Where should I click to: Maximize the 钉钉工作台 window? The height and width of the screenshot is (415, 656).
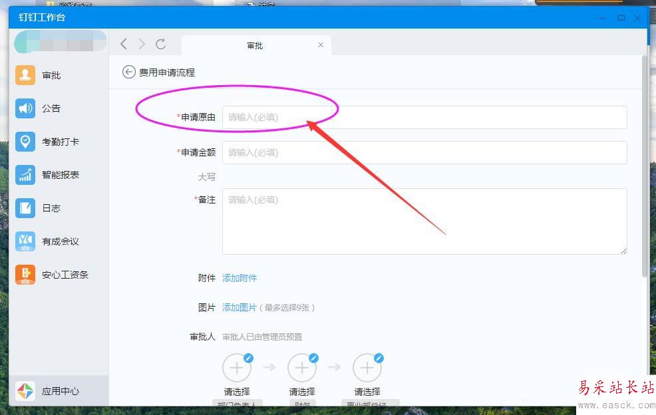(x=621, y=18)
